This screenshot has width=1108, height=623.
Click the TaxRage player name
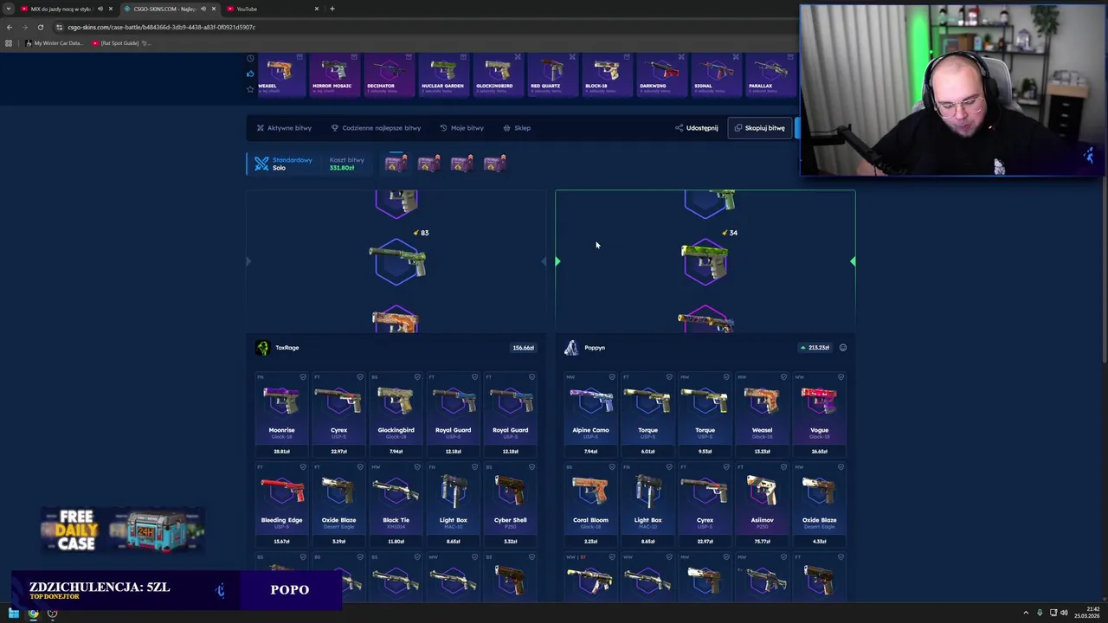[x=287, y=348]
